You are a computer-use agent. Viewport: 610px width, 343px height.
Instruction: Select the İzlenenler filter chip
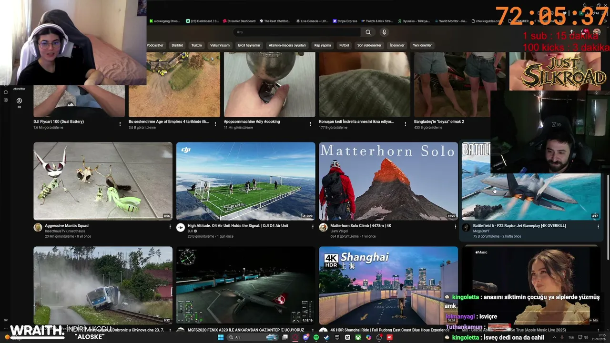pyautogui.click(x=397, y=45)
